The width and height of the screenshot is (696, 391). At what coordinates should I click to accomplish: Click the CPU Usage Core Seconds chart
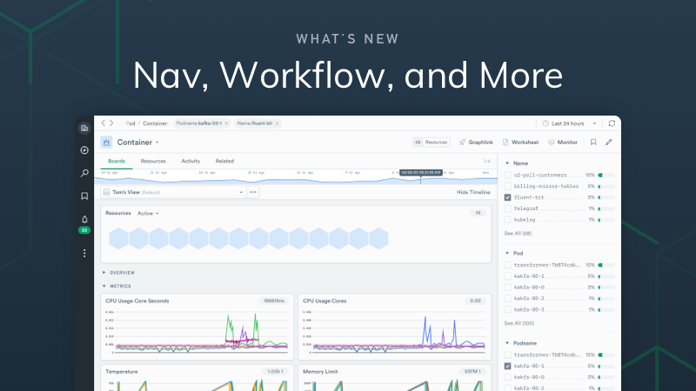(x=197, y=333)
